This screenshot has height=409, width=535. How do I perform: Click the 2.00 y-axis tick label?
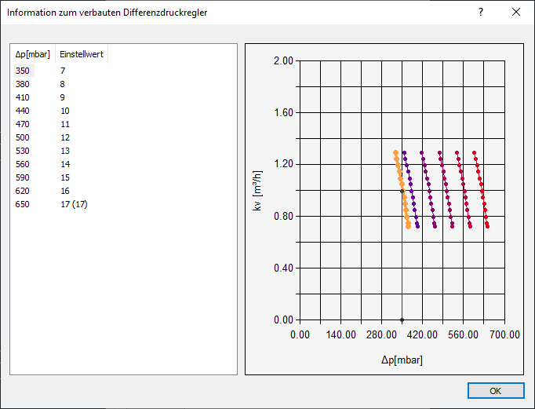(283, 60)
